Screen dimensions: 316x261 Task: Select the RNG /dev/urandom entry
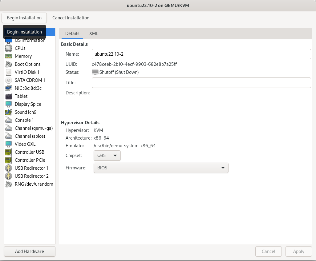(30, 184)
